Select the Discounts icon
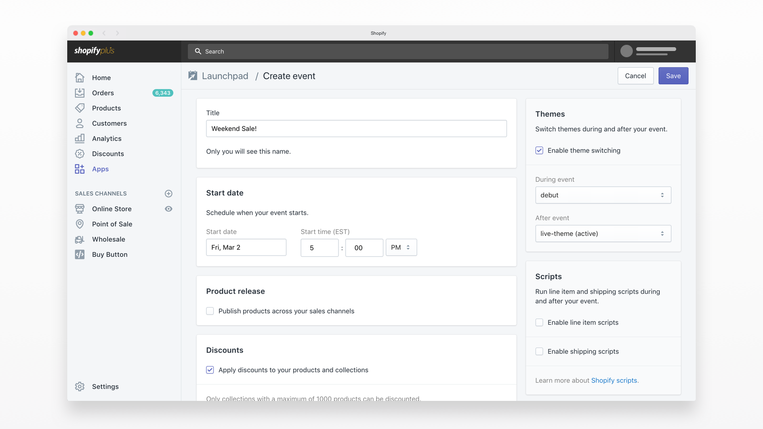Viewport: 763px width, 429px height. [79, 153]
